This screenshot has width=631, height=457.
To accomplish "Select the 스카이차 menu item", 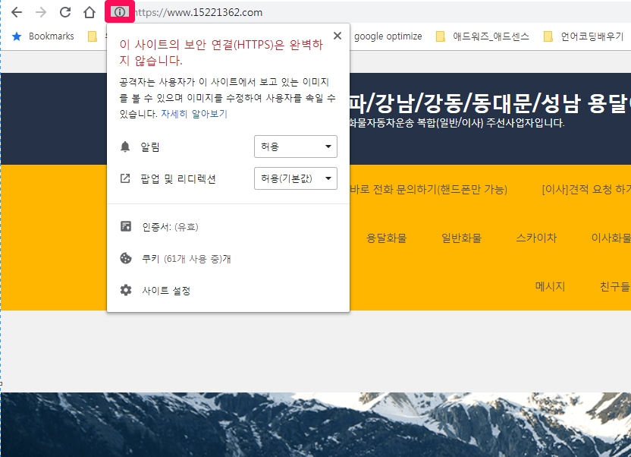I will pyautogui.click(x=536, y=238).
